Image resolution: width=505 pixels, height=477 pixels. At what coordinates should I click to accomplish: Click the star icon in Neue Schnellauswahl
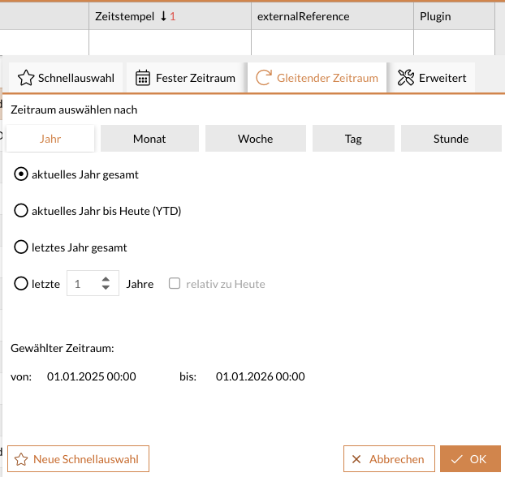pos(21,459)
